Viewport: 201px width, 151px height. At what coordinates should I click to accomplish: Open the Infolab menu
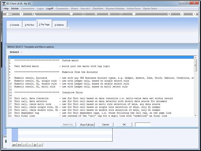click(x=15, y=9)
